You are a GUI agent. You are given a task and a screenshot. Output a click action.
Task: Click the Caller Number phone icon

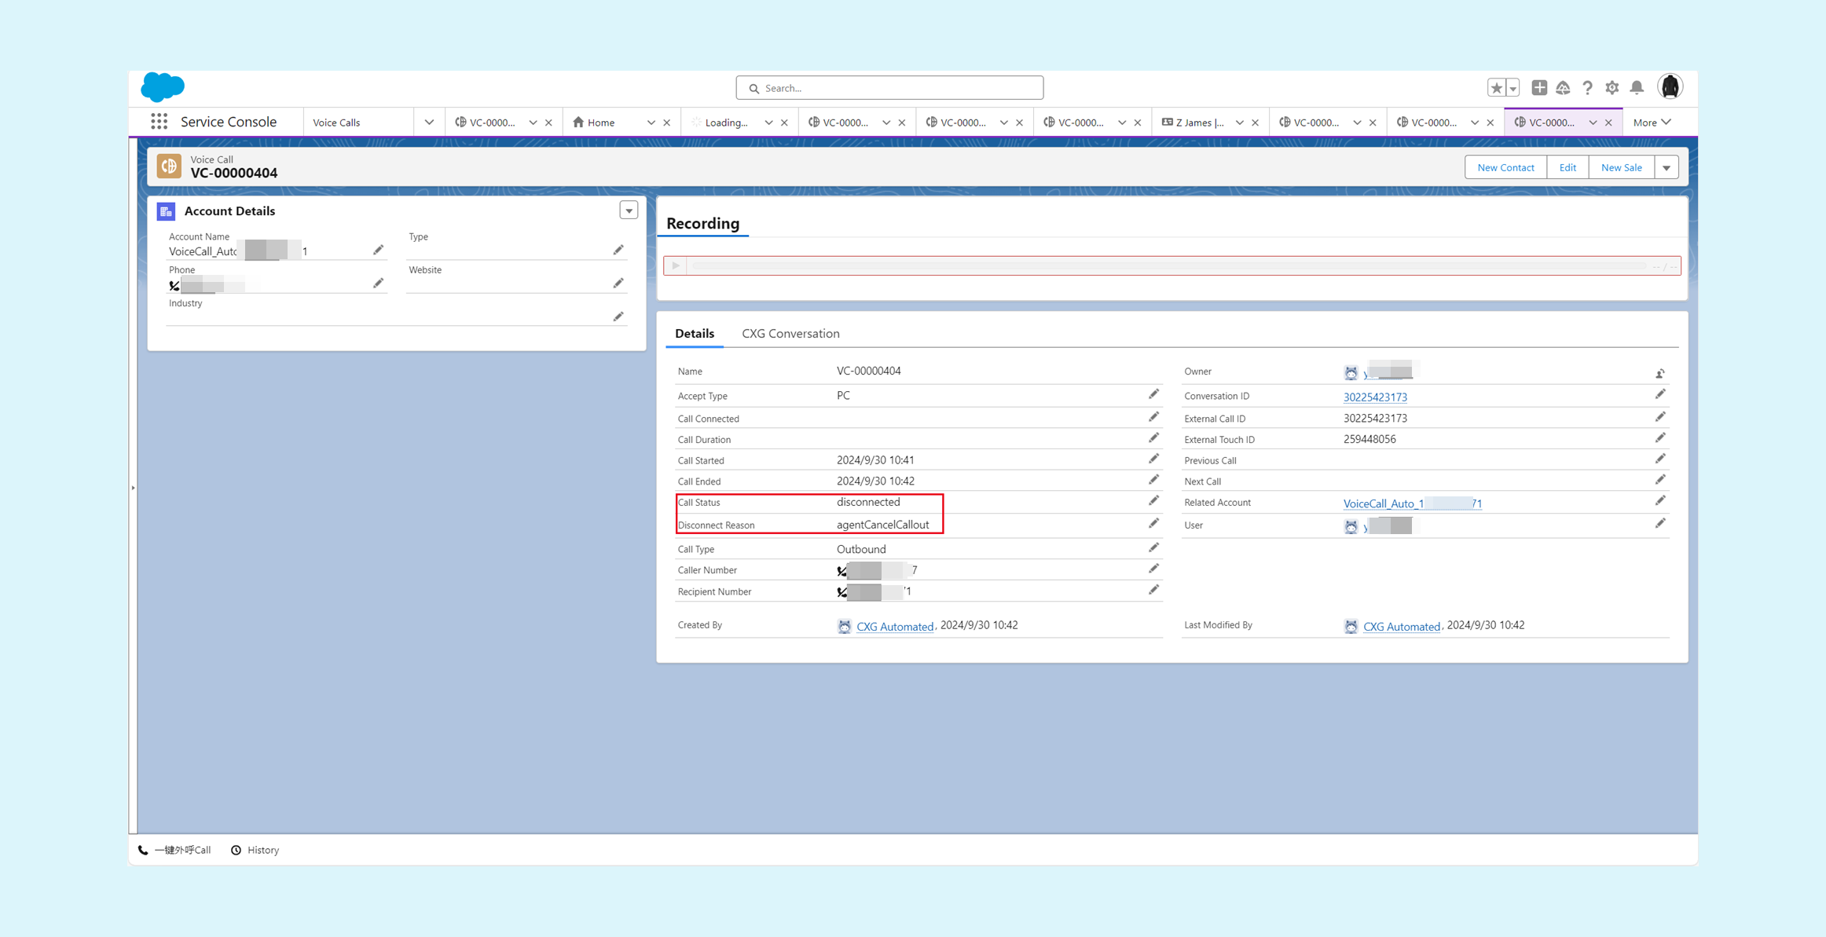(x=841, y=571)
